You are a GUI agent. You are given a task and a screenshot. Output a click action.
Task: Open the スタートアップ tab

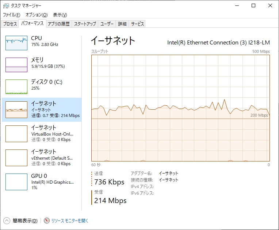tap(85, 24)
